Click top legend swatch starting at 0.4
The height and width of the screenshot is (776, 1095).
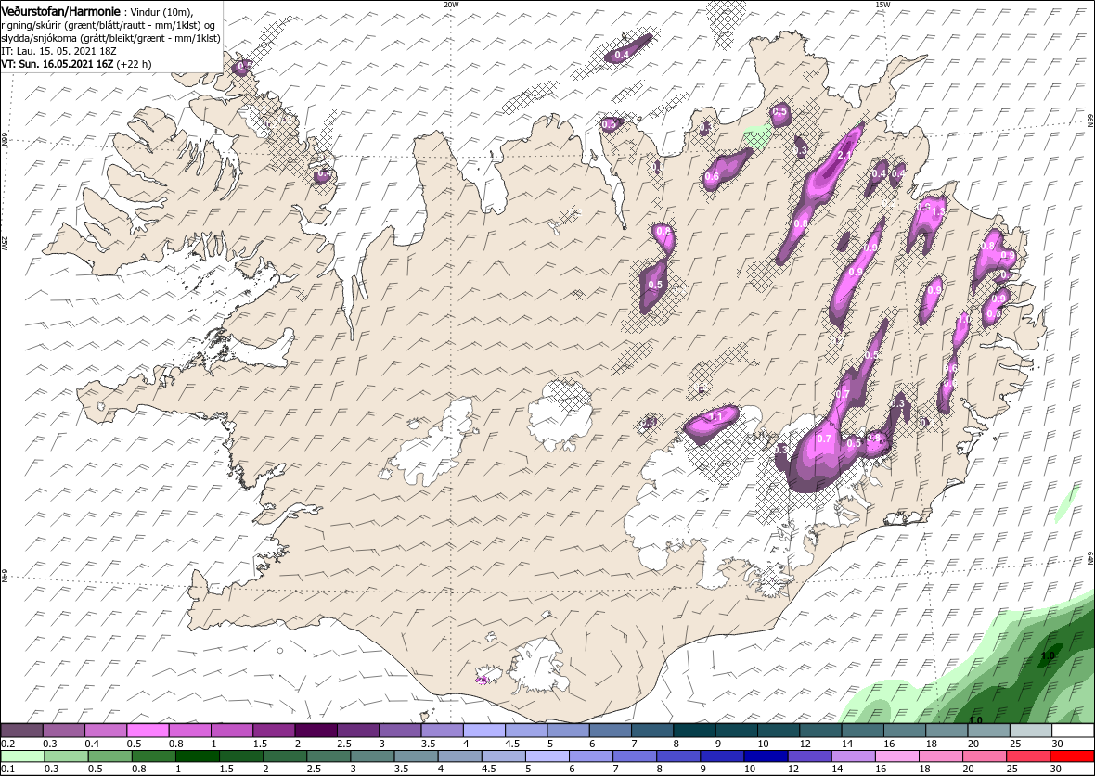[x=106, y=730]
